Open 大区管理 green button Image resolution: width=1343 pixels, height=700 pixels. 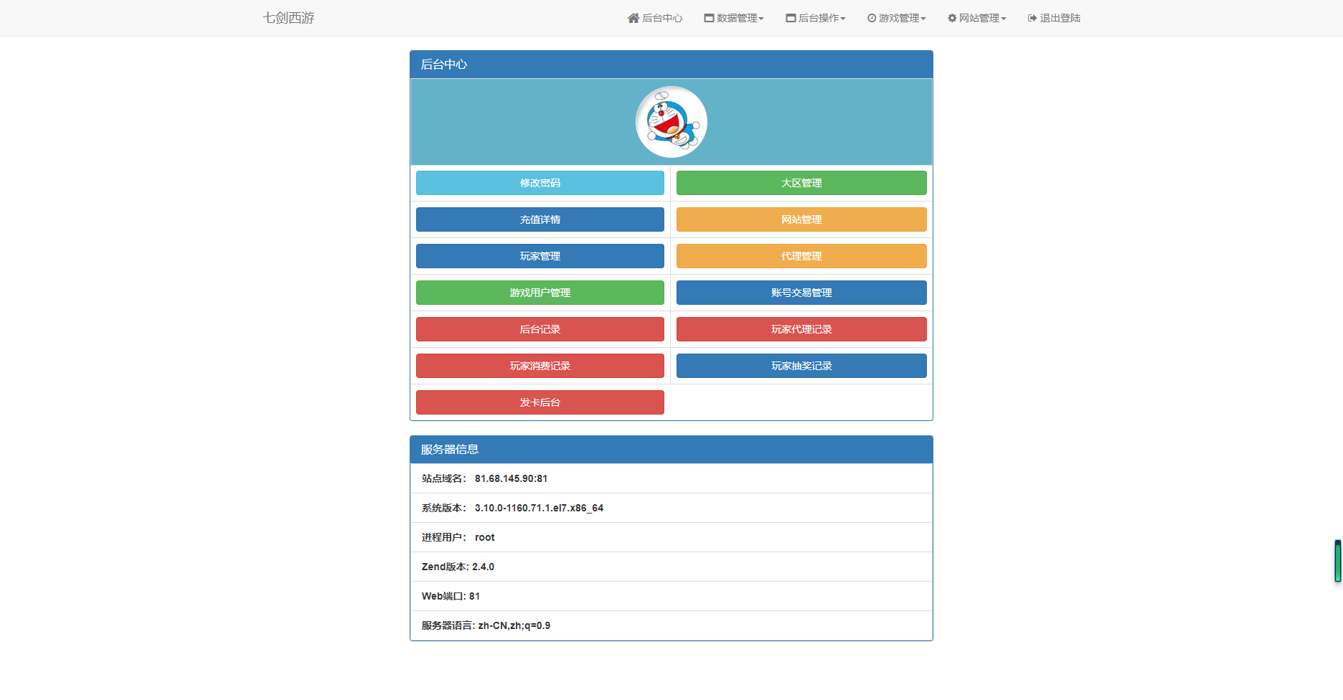pos(801,183)
